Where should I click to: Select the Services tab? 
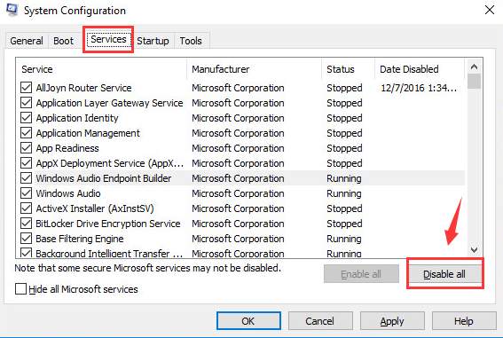(x=108, y=39)
